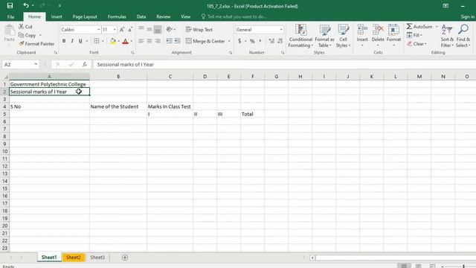This screenshot has height=268, width=476.
Task: Apply Accounting Number Format dollar icon
Action: click(239, 41)
